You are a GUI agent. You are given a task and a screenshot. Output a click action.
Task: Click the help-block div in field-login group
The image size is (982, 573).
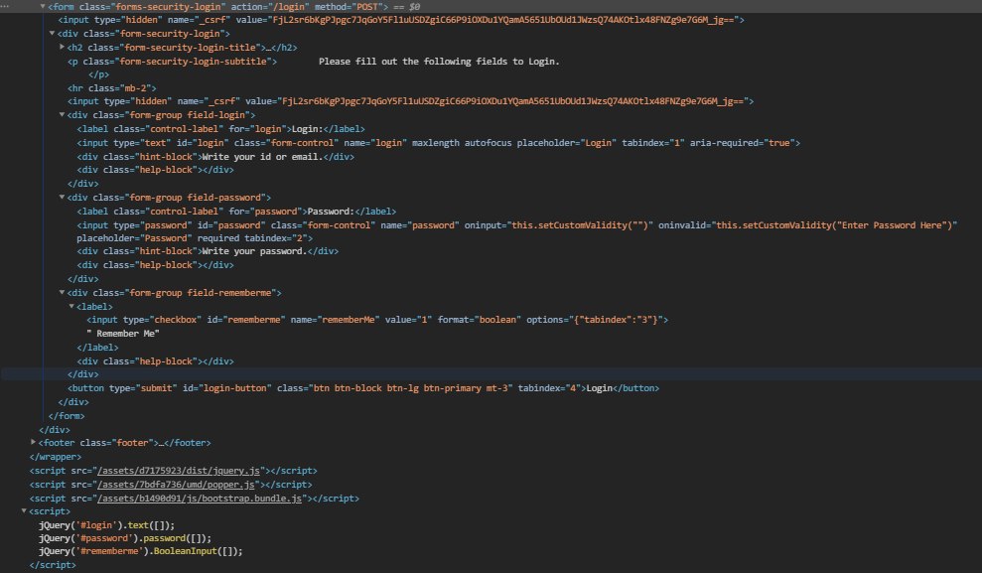tap(155, 170)
